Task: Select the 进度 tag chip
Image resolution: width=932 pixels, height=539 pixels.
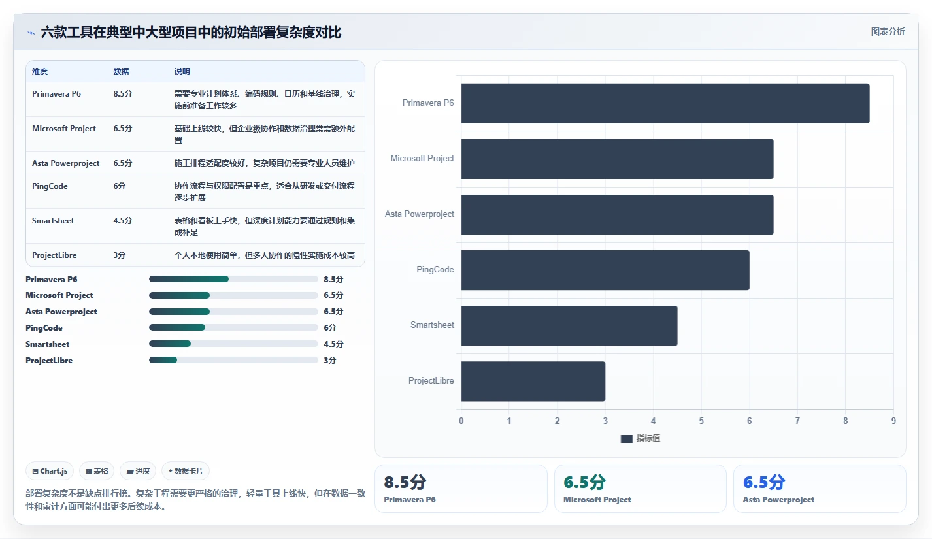Action: 138,471
